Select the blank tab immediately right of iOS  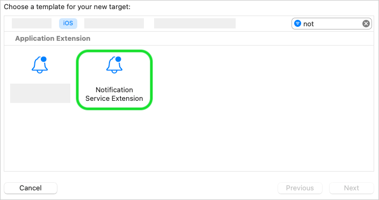pos(114,24)
